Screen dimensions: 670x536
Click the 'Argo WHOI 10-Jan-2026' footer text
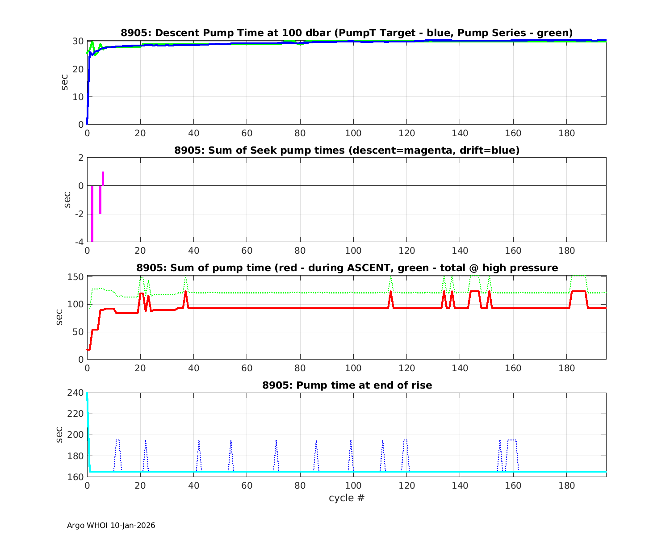[111, 526]
